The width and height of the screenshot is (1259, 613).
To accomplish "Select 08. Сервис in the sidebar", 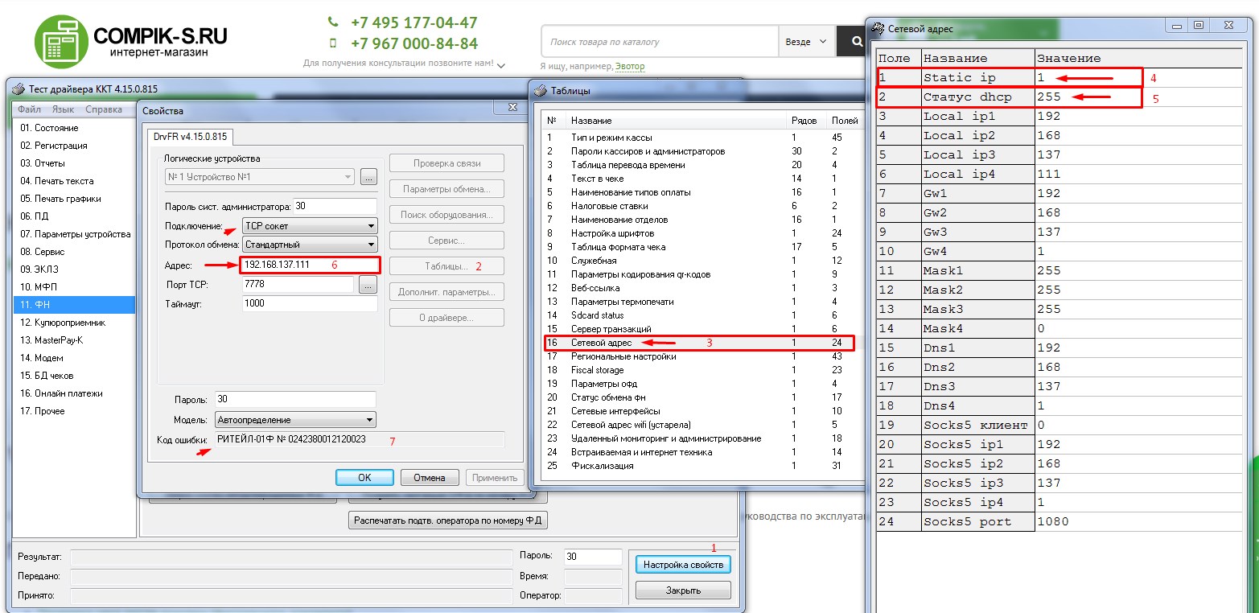I will tap(76, 252).
